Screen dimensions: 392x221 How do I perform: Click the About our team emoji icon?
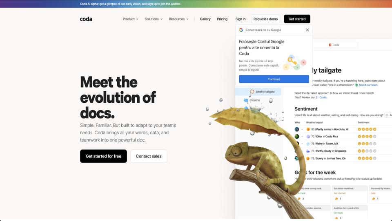(357, 85)
